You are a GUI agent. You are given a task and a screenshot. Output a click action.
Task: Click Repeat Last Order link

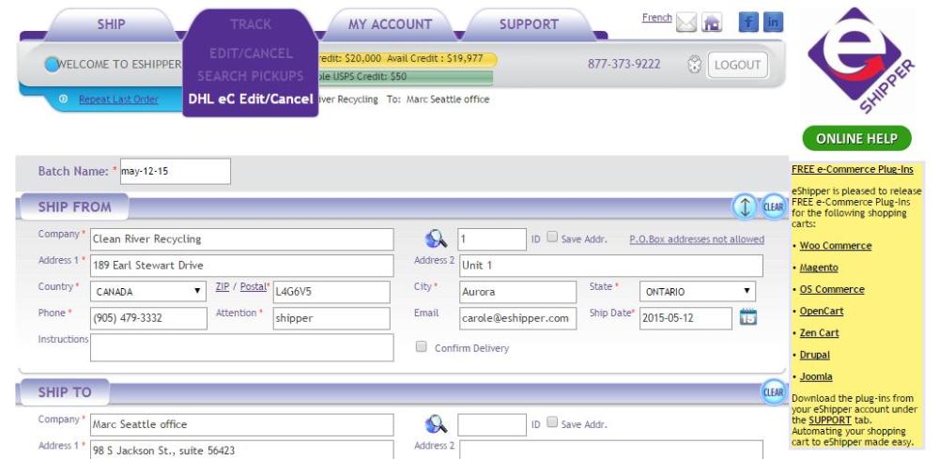point(118,99)
